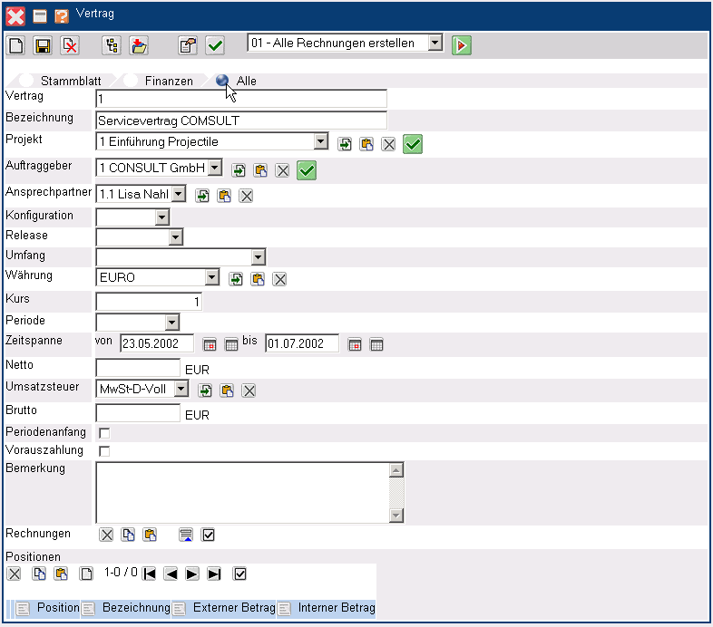
Task: Open the Periode dropdown list
Action: tap(171, 322)
